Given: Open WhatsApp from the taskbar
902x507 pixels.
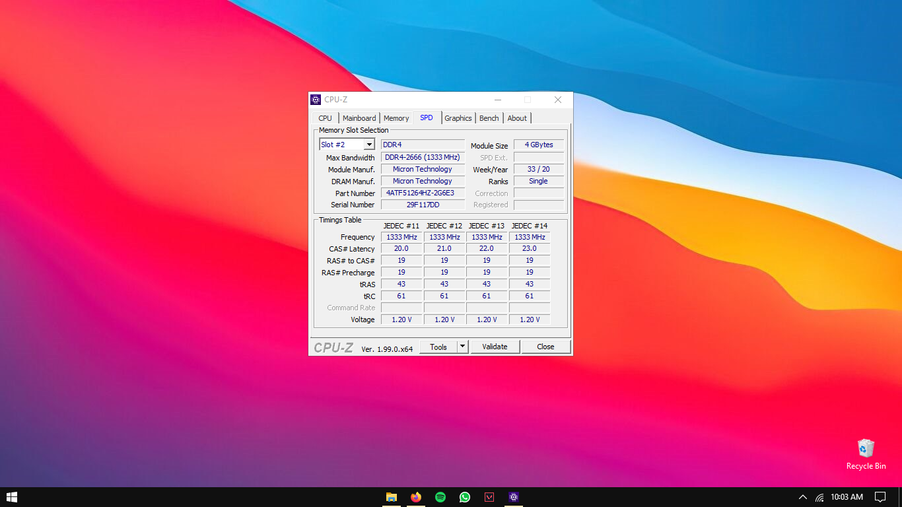Looking at the screenshot, I should tap(464, 496).
